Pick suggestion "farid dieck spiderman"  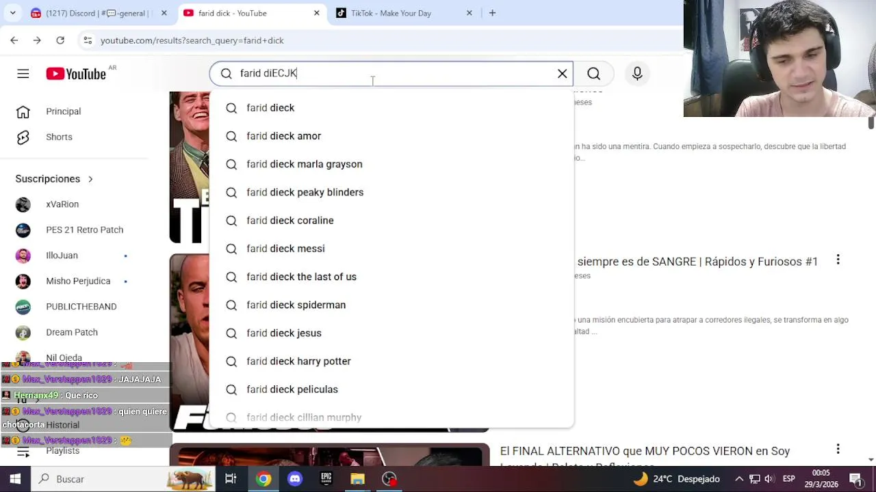(391, 305)
